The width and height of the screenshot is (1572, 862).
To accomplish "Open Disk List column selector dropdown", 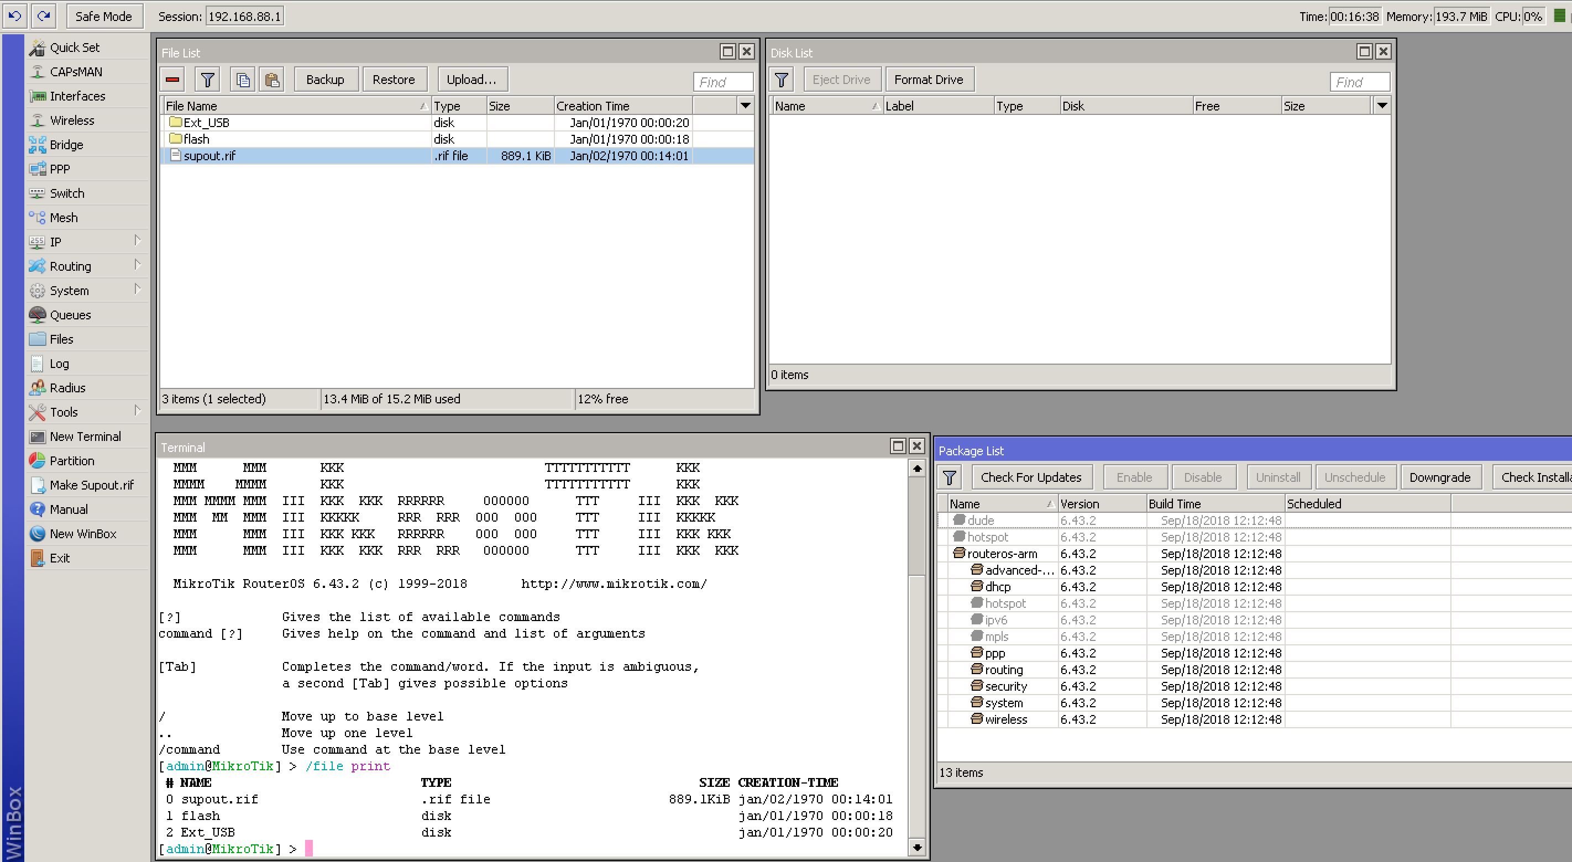I will pyautogui.click(x=1382, y=106).
